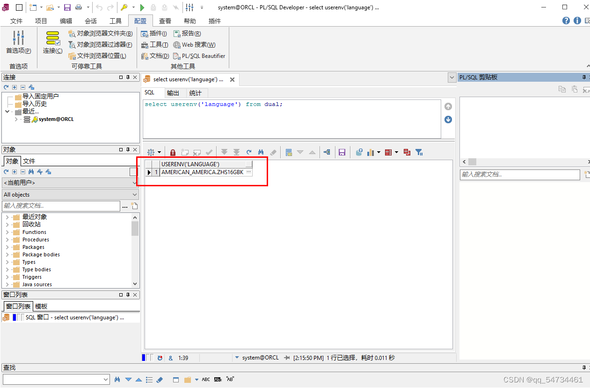Click the single record view icon

pyautogui.click(x=289, y=152)
